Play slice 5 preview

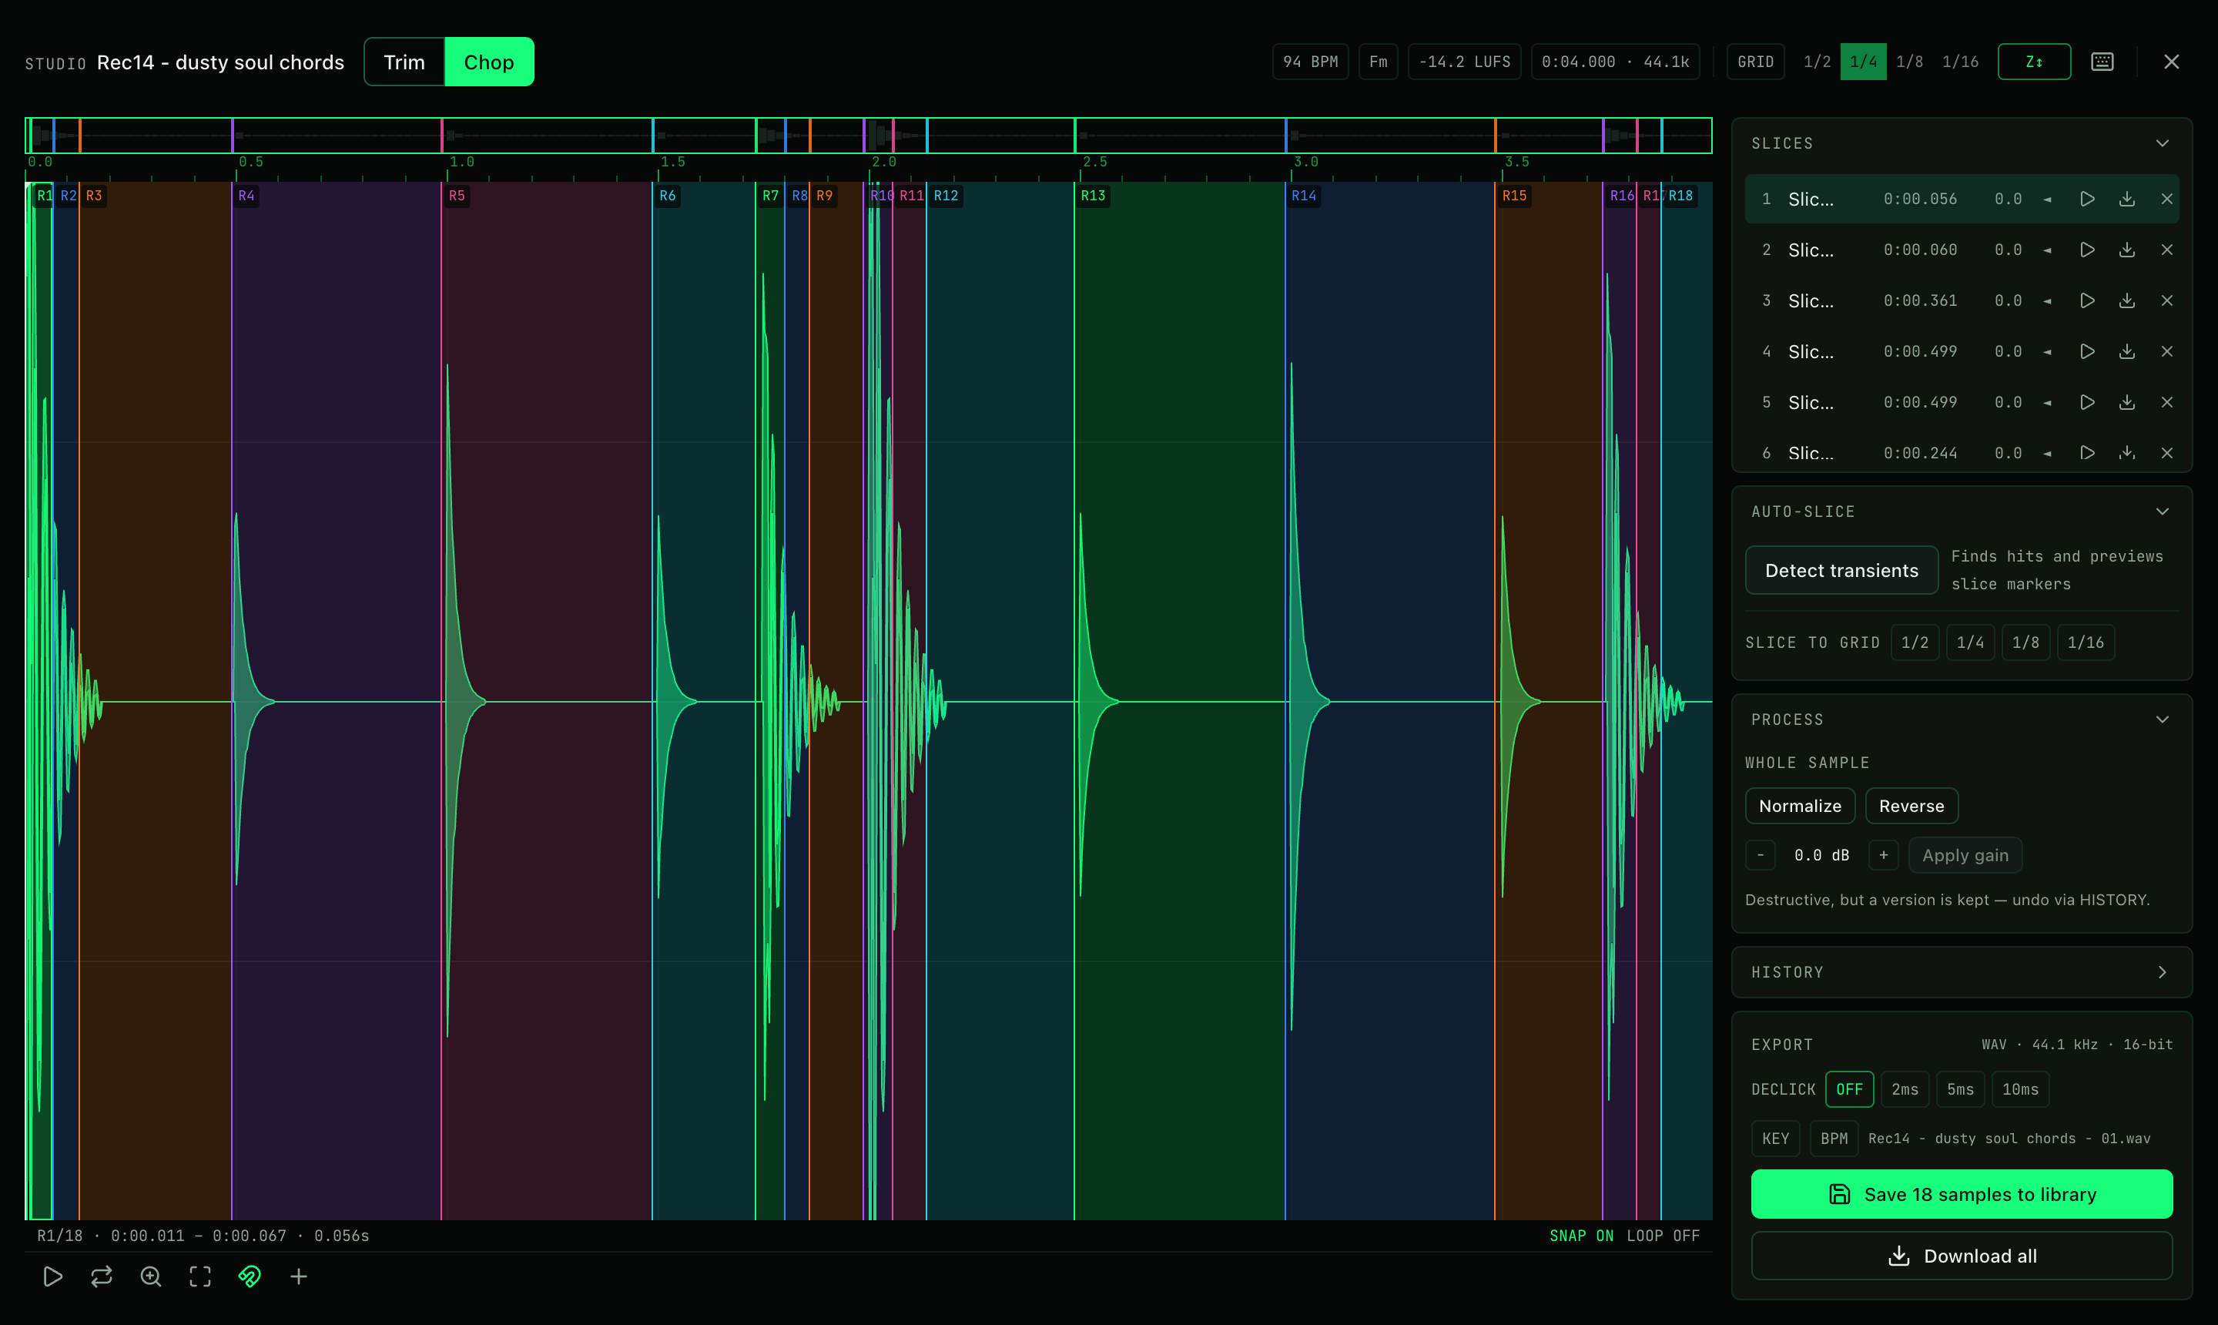pyautogui.click(x=2087, y=403)
